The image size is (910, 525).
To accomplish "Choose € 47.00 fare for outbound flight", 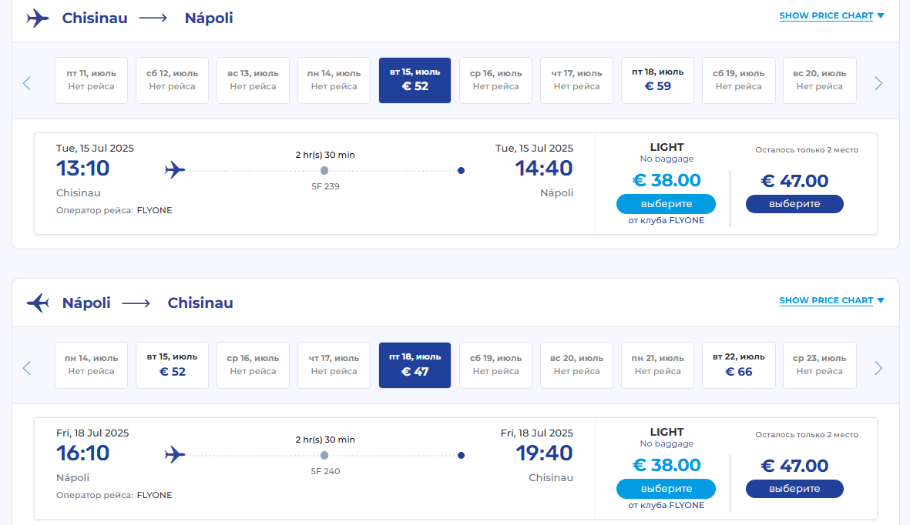I will pos(794,204).
